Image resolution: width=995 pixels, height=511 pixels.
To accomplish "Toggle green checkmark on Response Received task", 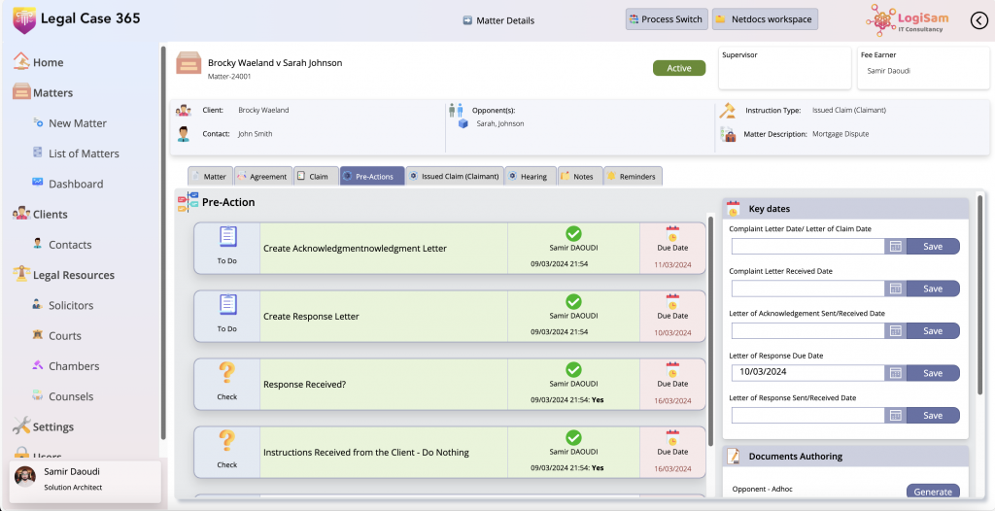I will tap(573, 369).
